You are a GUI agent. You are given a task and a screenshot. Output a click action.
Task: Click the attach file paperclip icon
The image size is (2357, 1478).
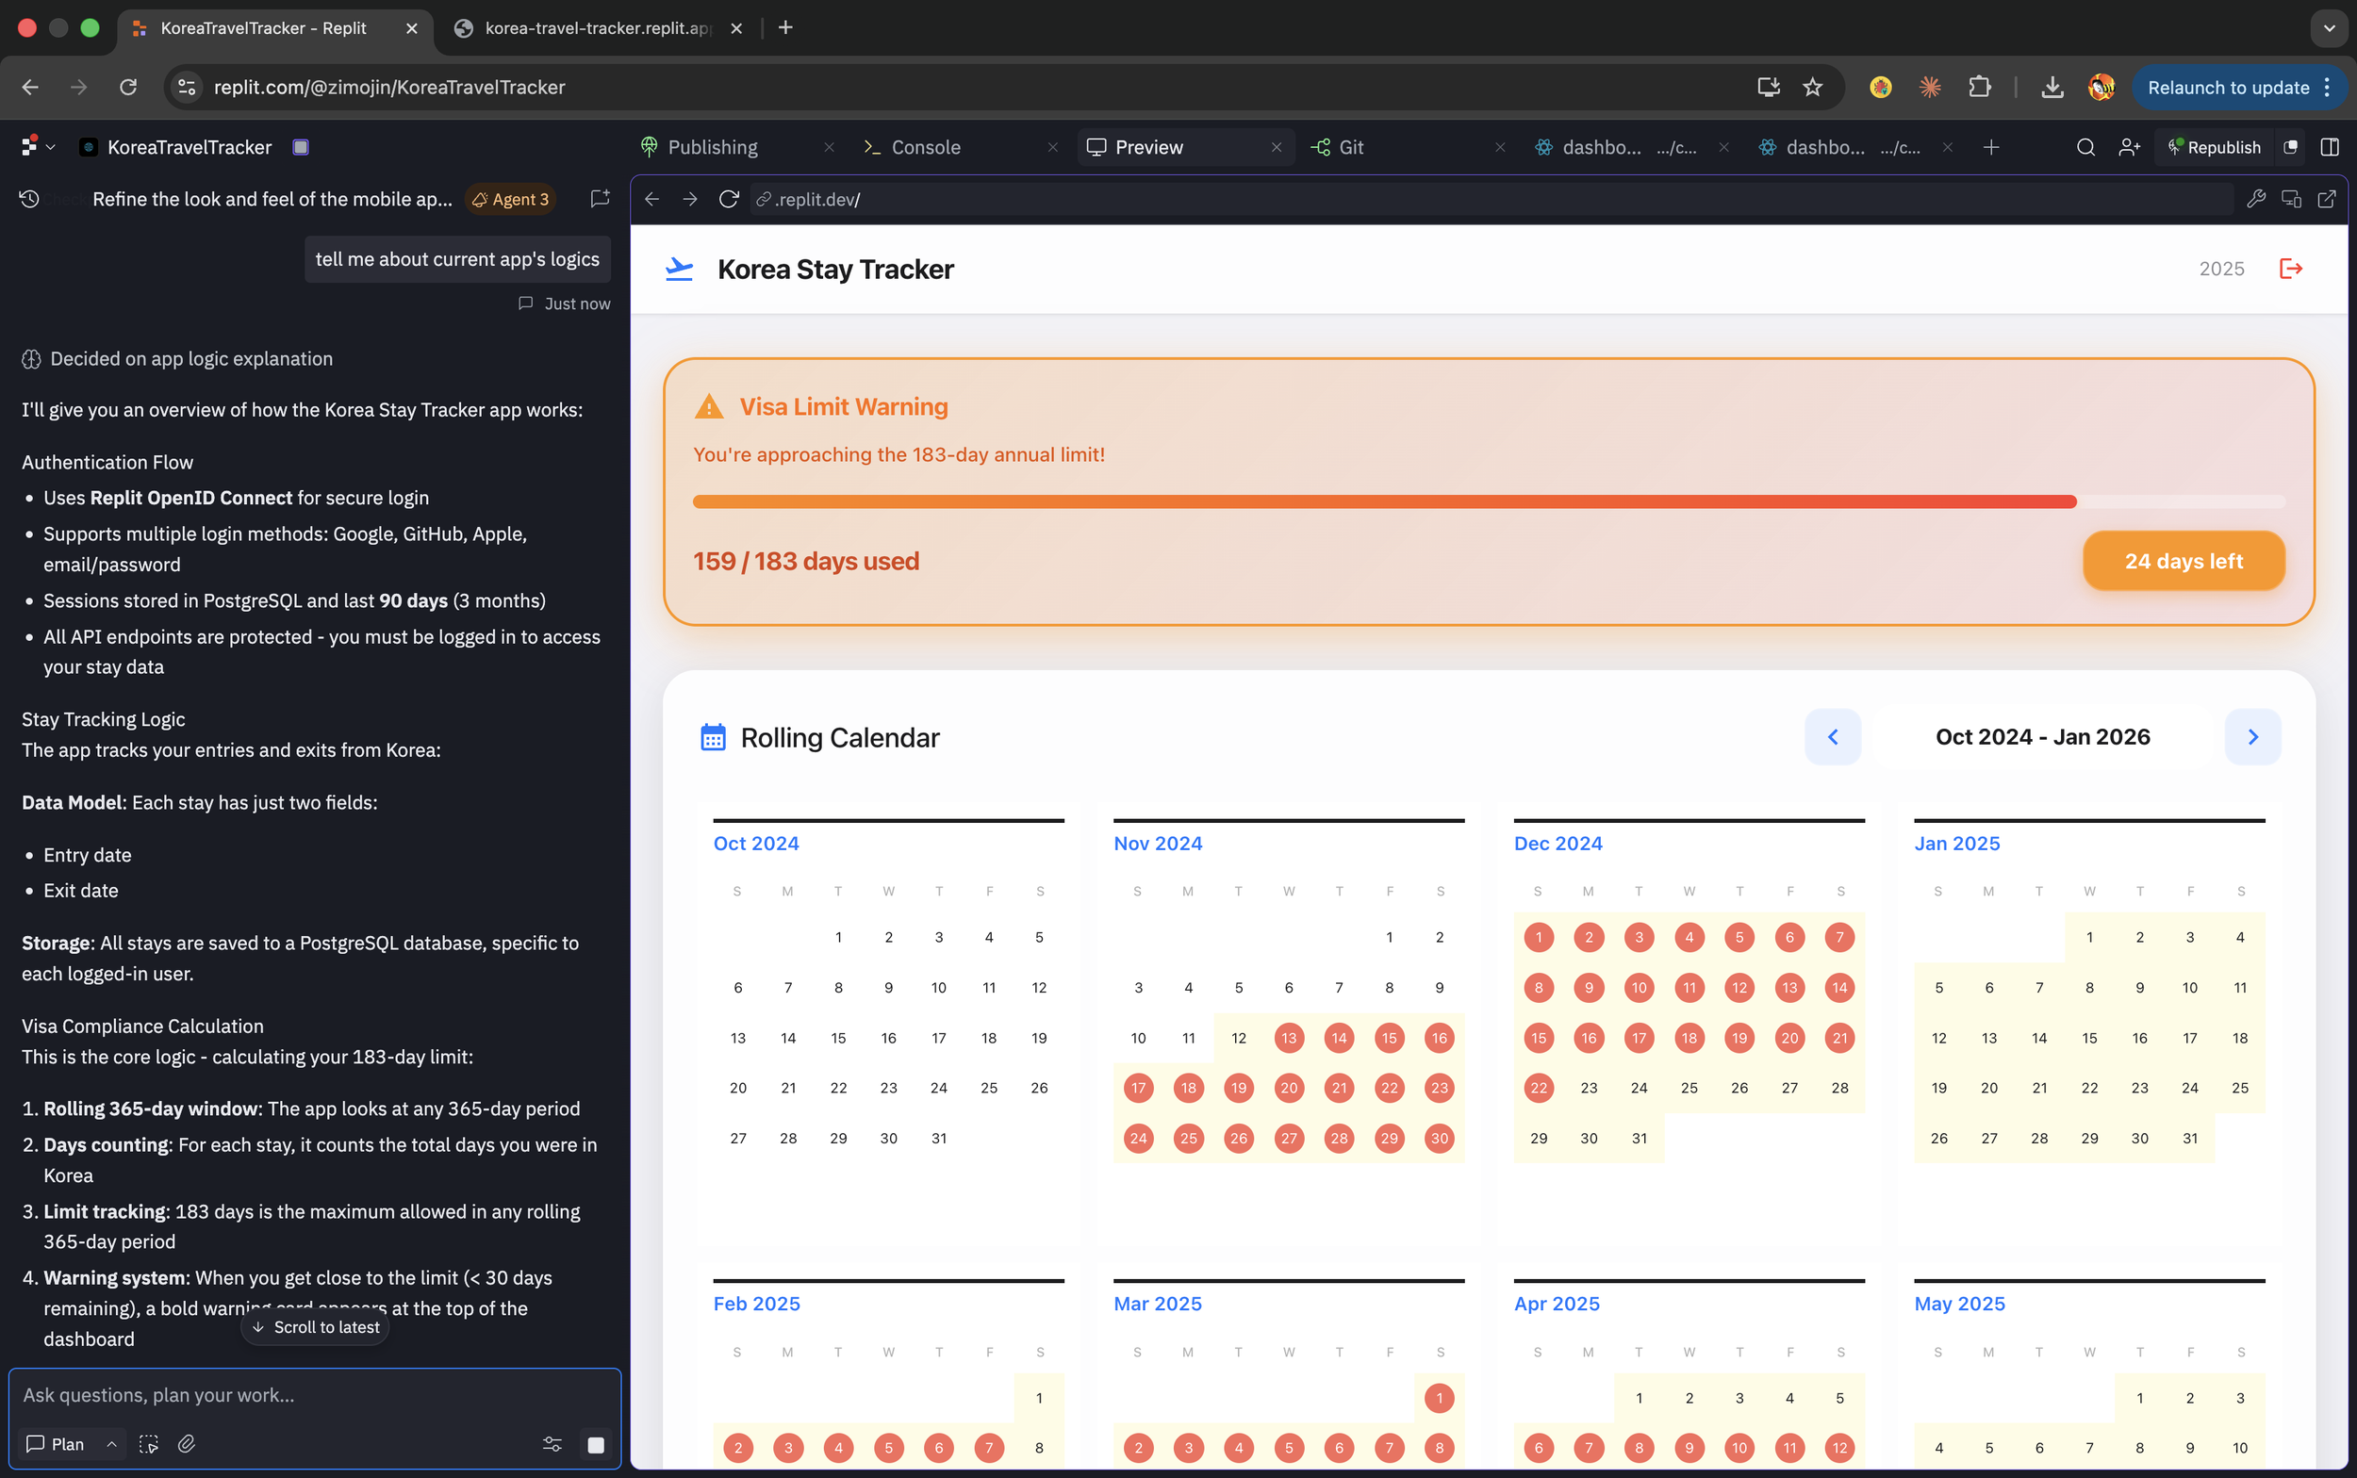187,1444
